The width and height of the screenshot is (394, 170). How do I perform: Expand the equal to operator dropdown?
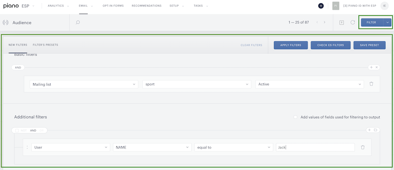234,147
